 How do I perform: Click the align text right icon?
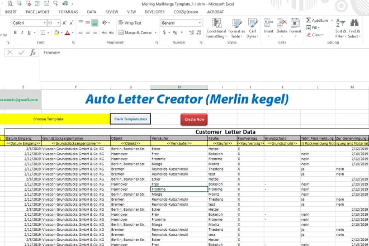coord(94,32)
